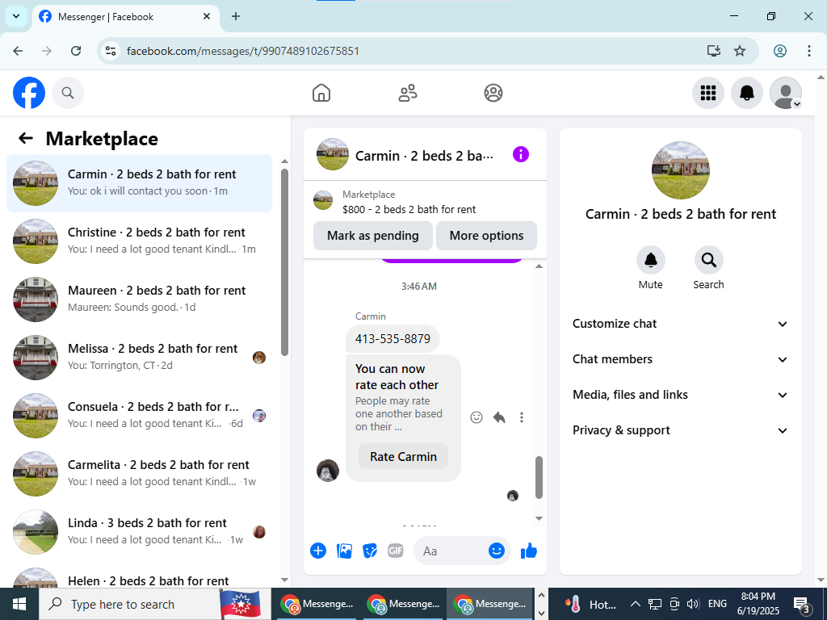This screenshot has width=827, height=620.
Task: Open Carmin conversation in the list
Action: point(139,183)
